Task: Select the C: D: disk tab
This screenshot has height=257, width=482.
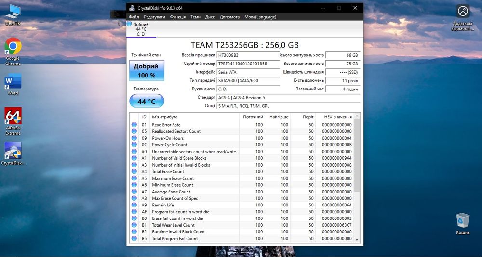Action: pyautogui.click(x=141, y=29)
